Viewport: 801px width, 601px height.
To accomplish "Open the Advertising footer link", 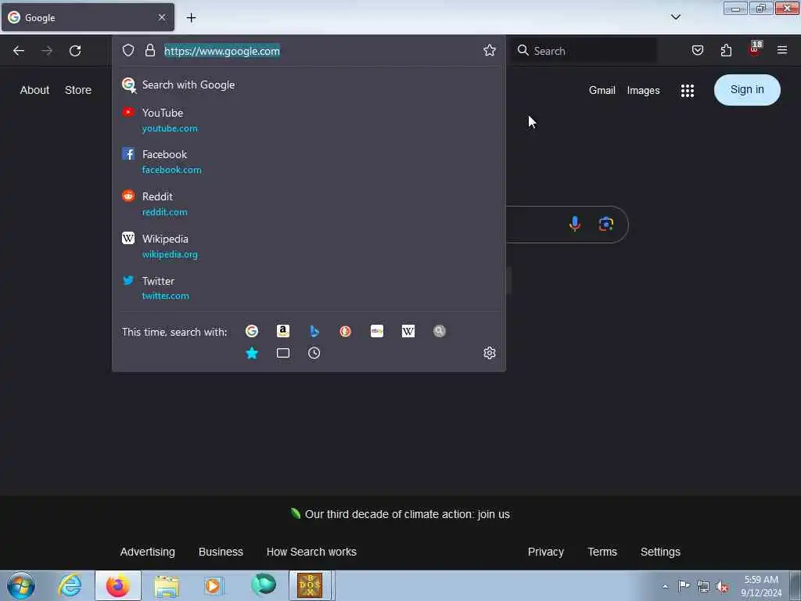I will [148, 552].
